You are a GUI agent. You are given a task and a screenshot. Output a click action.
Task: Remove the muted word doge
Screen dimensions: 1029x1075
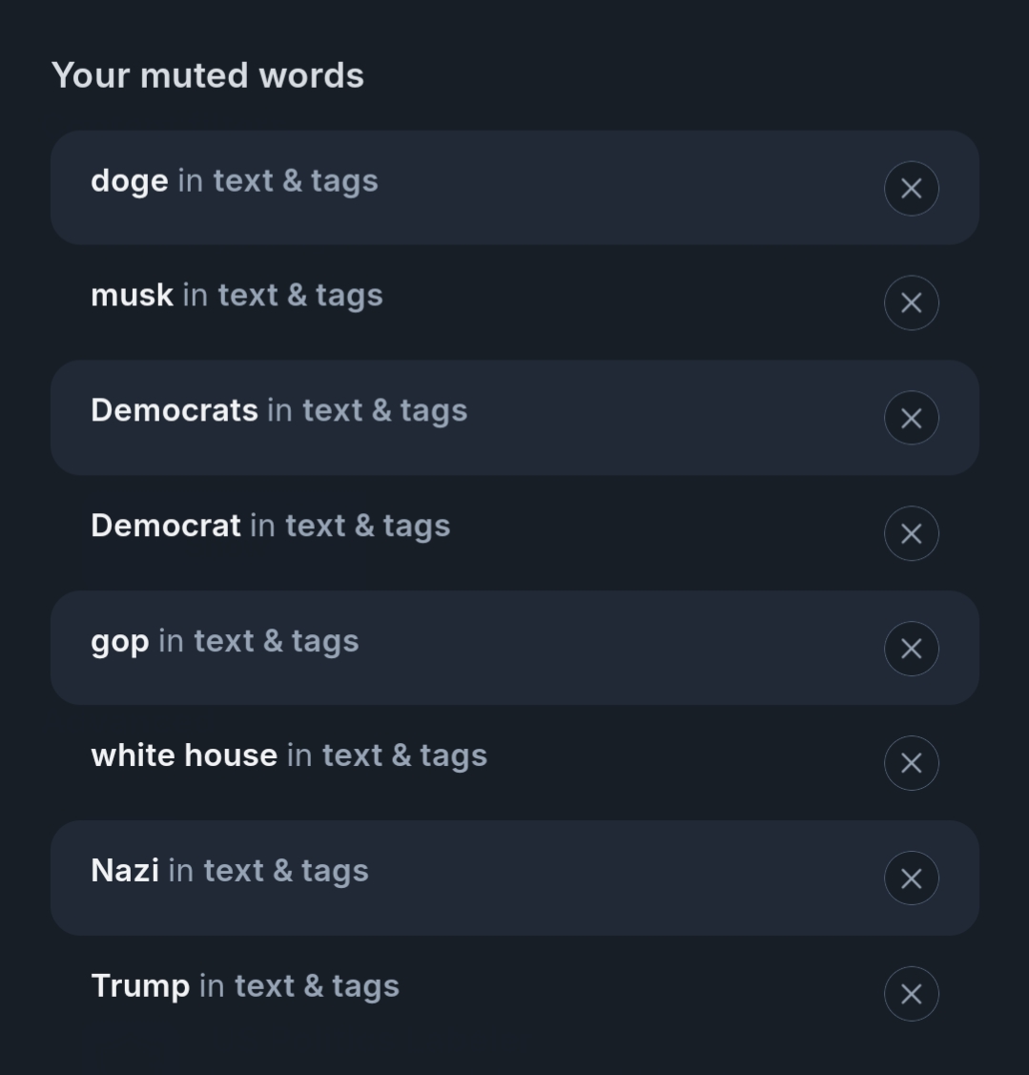(x=911, y=188)
